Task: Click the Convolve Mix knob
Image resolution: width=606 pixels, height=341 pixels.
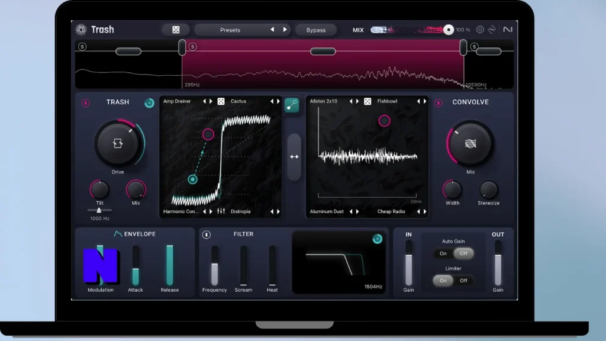Action: [x=470, y=143]
